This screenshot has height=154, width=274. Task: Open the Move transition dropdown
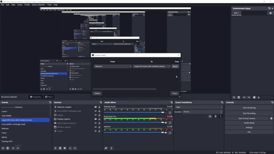point(175,67)
